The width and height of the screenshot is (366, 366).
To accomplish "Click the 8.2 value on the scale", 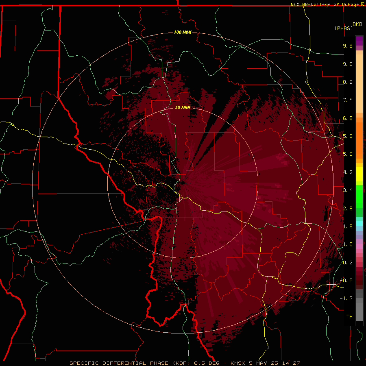I will [348, 82].
